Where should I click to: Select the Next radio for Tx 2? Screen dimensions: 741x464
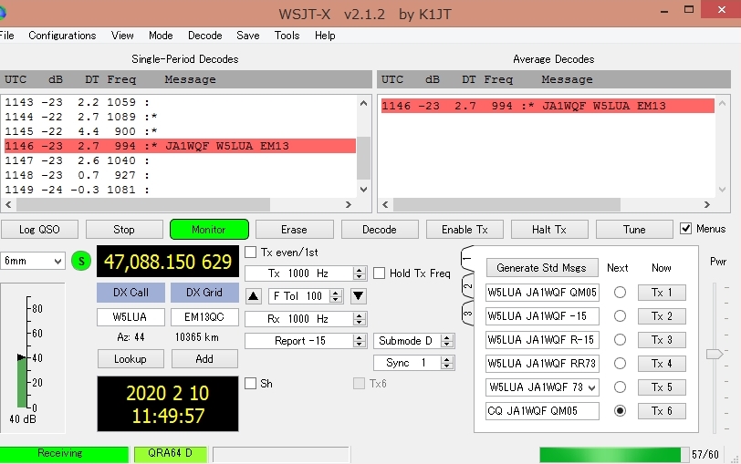pyautogui.click(x=620, y=315)
